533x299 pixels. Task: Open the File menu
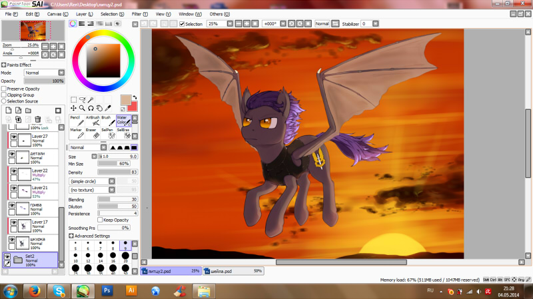[11, 14]
